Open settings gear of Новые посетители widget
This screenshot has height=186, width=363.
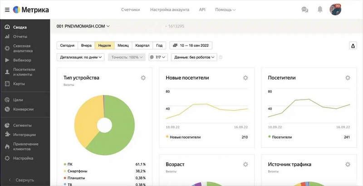tap(245, 78)
